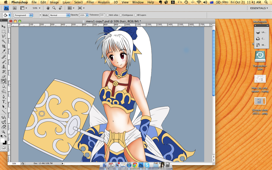This screenshot has height=170, width=272.
Task: Select the Paint Bucket tool in toolbox
Action: [3, 81]
